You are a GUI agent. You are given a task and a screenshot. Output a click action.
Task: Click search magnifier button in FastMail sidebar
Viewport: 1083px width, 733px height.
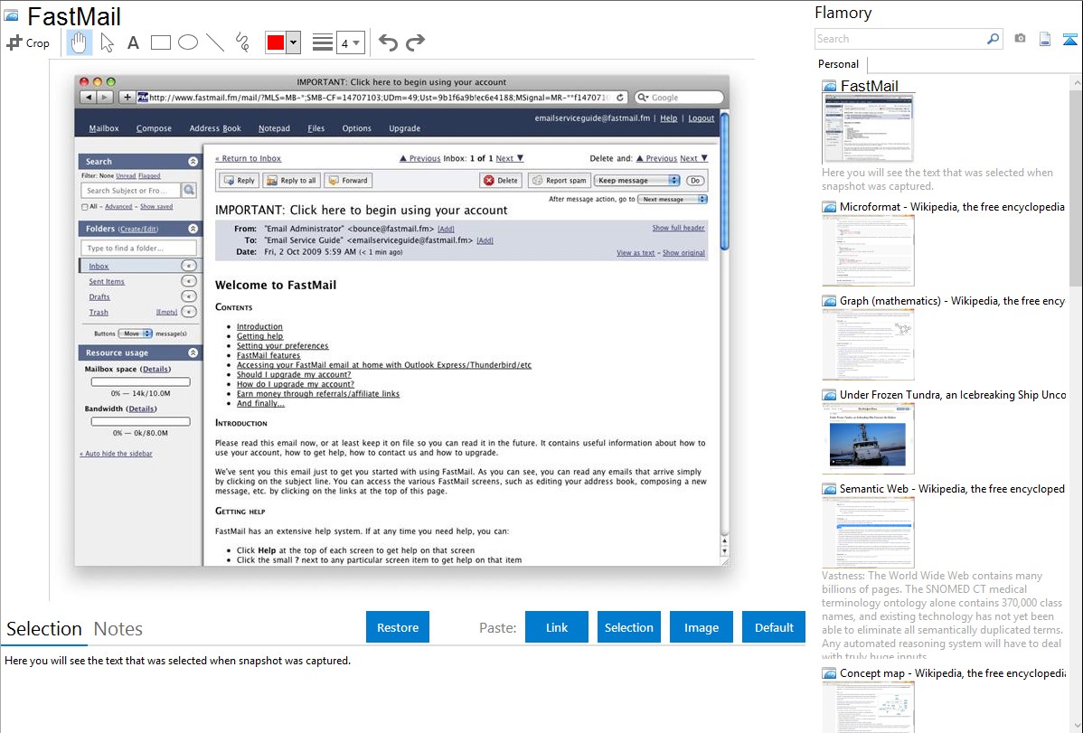click(x=189, y=190)
